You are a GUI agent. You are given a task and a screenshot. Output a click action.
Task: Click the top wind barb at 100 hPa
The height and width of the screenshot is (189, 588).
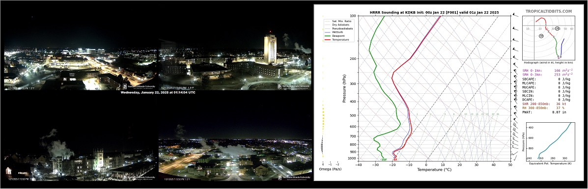click(516, 15)
